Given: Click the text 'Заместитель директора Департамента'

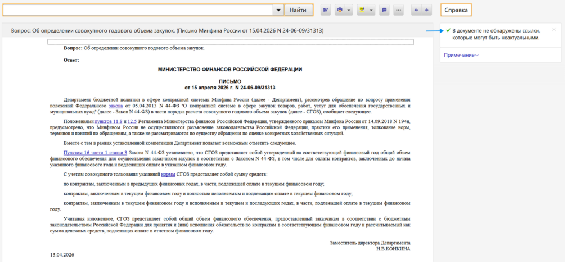Looking at the screenshot, I should [370, 243].
